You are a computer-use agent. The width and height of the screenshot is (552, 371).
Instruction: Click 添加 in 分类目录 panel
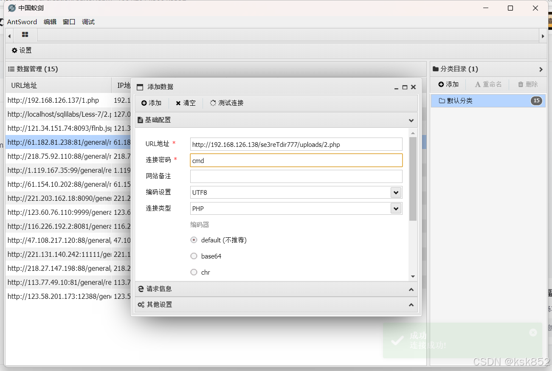[448, 84]
